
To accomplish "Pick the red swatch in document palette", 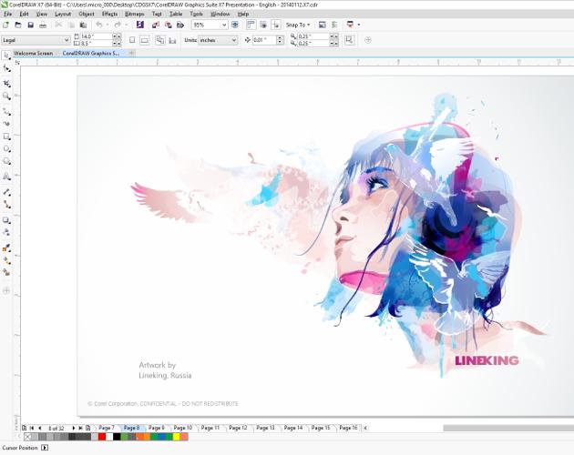I will [x=102, y=437].
